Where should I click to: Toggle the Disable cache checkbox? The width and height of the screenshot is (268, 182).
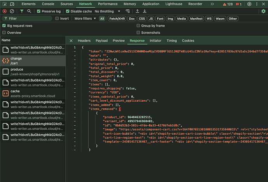[x=68, y=11]
